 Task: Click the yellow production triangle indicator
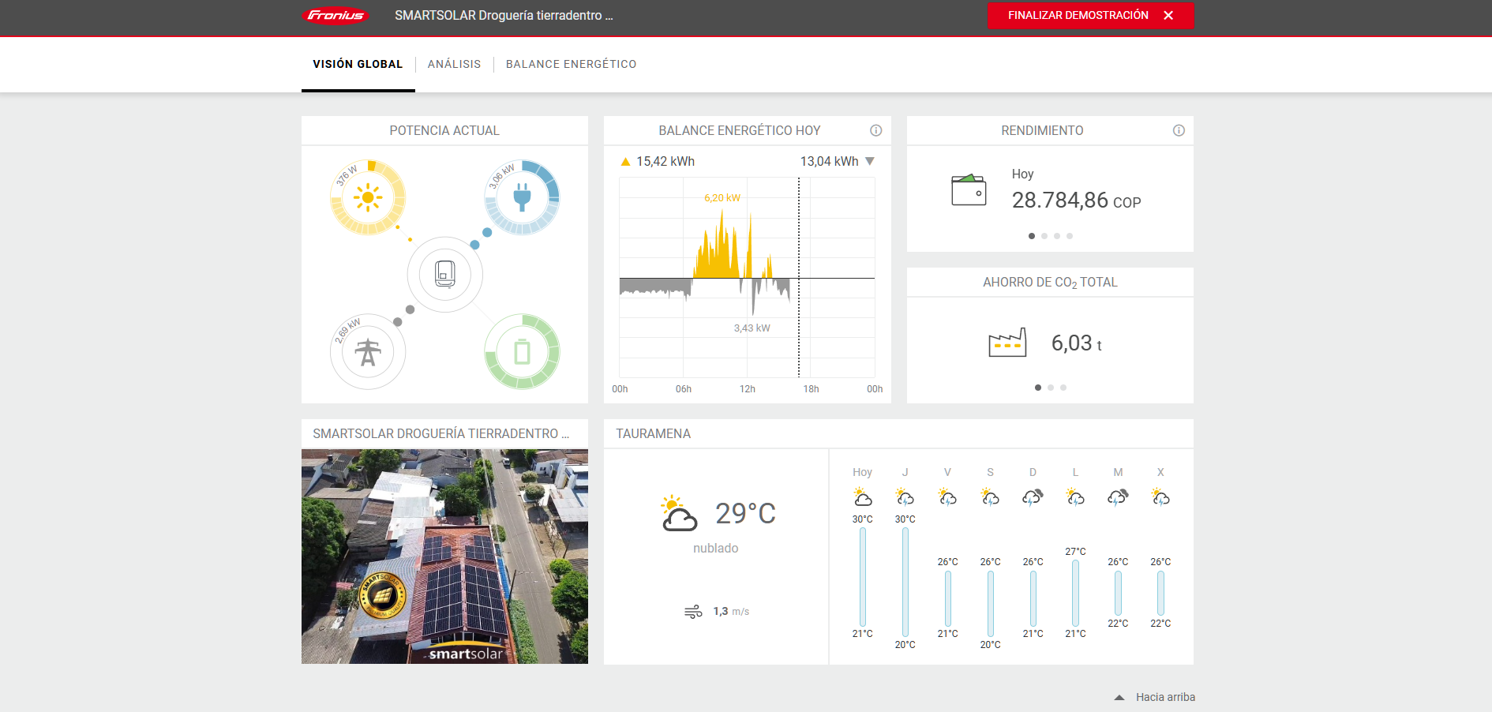[625, 162]
